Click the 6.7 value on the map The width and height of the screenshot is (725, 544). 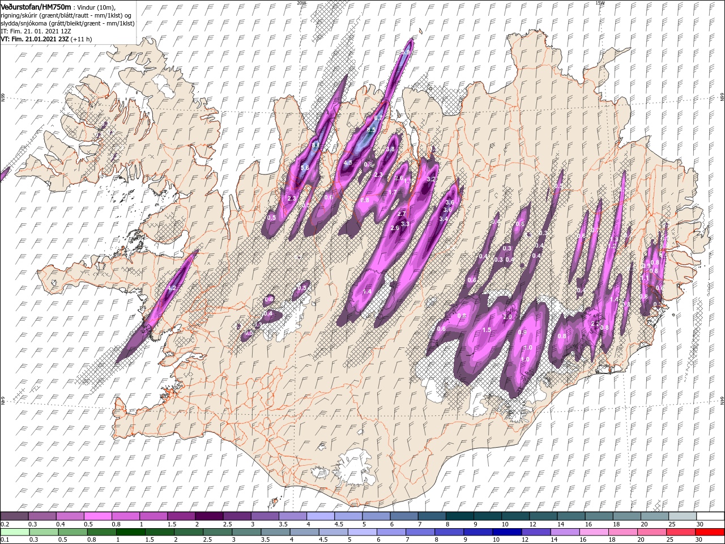(x=378, y=118)
